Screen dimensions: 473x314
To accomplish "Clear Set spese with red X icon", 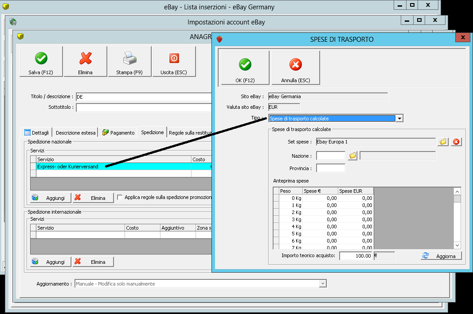I will (456, 142).
